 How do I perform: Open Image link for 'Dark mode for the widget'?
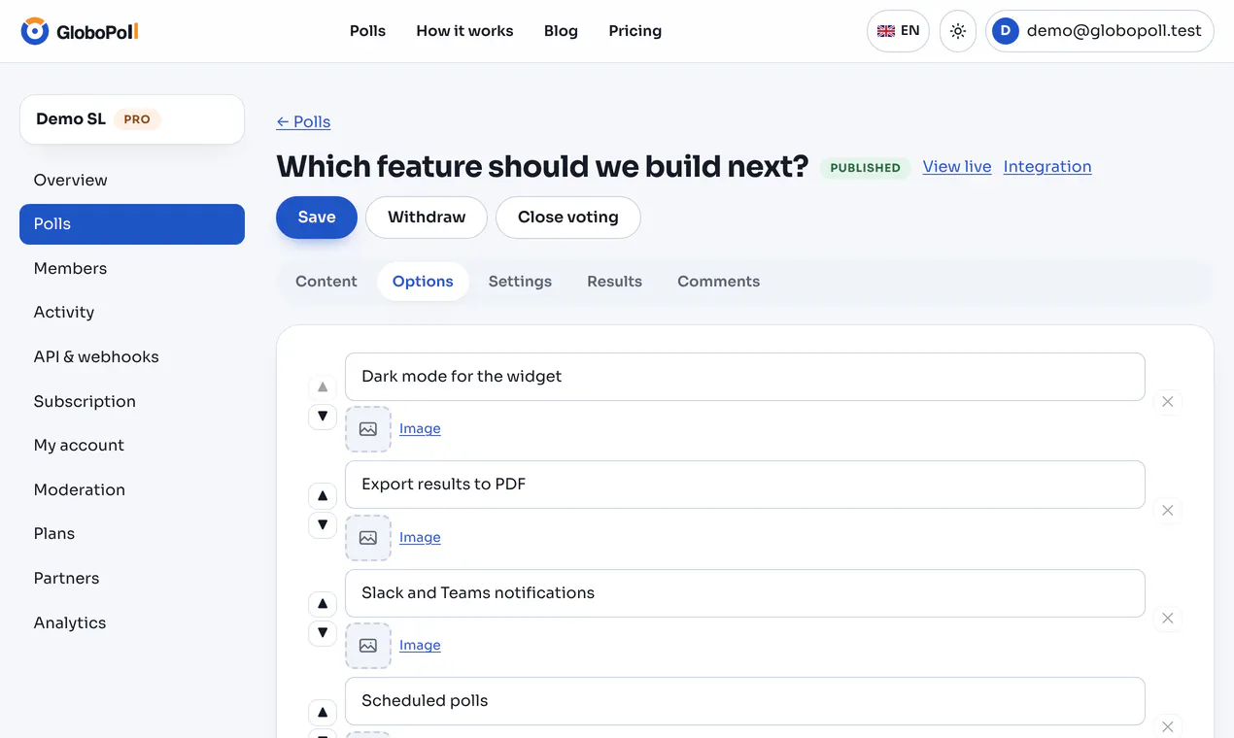420,428
